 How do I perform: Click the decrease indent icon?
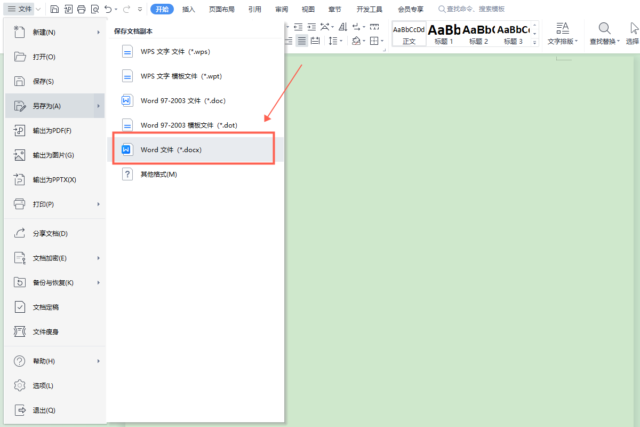298,26
